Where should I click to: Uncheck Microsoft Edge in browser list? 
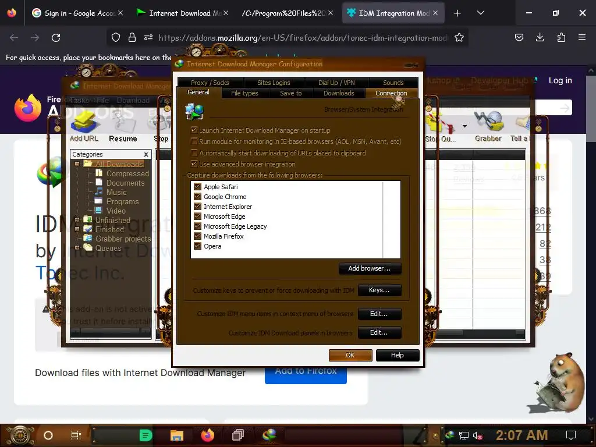click(x=197, y=217)
